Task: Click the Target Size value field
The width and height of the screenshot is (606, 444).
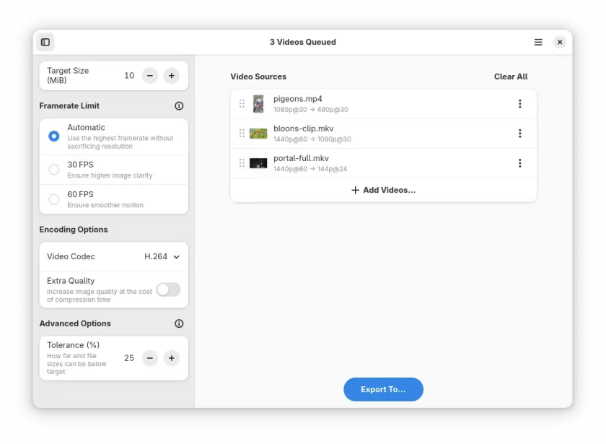Action: point(129,75)
